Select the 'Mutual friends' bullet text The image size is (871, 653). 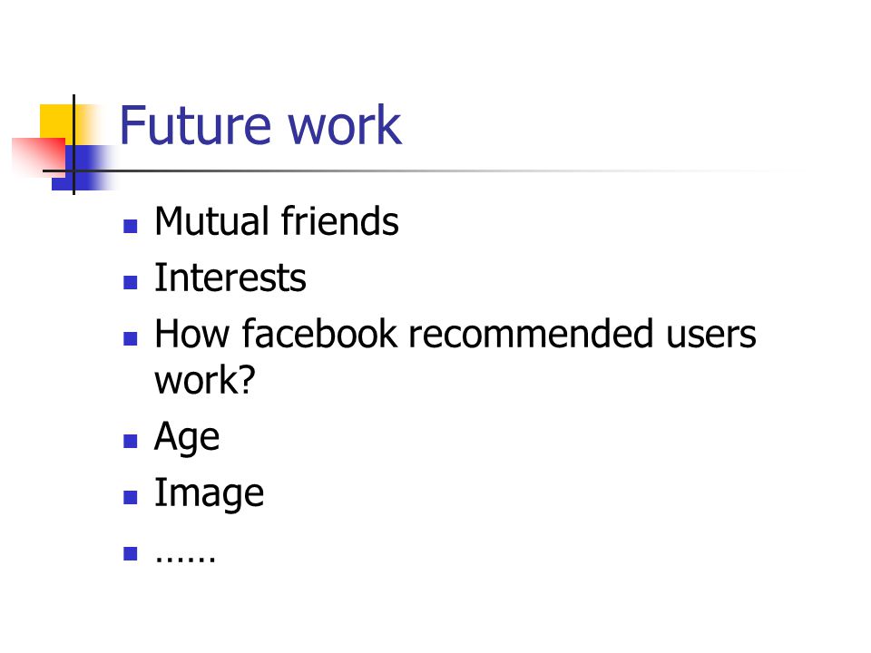[277, 221]
